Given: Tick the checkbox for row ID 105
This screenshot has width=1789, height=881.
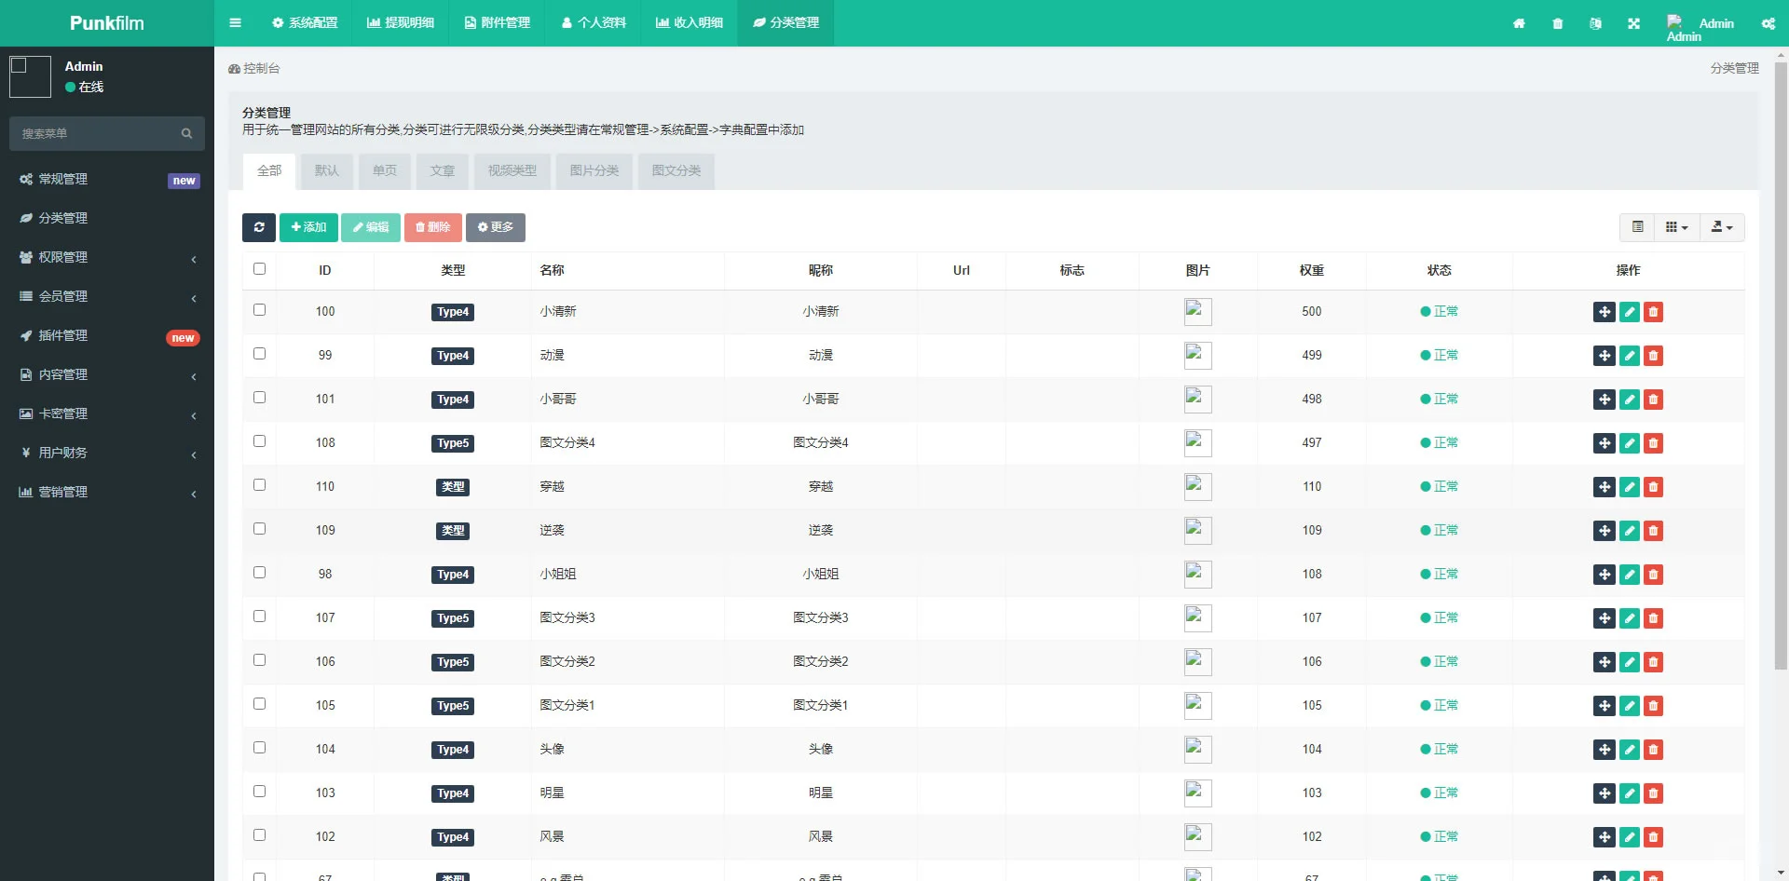Looking at the screenshot, I should coord(259,704).
